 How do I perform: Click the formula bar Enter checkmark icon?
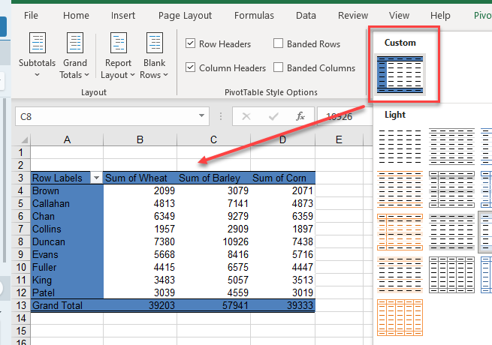point(273,116)
